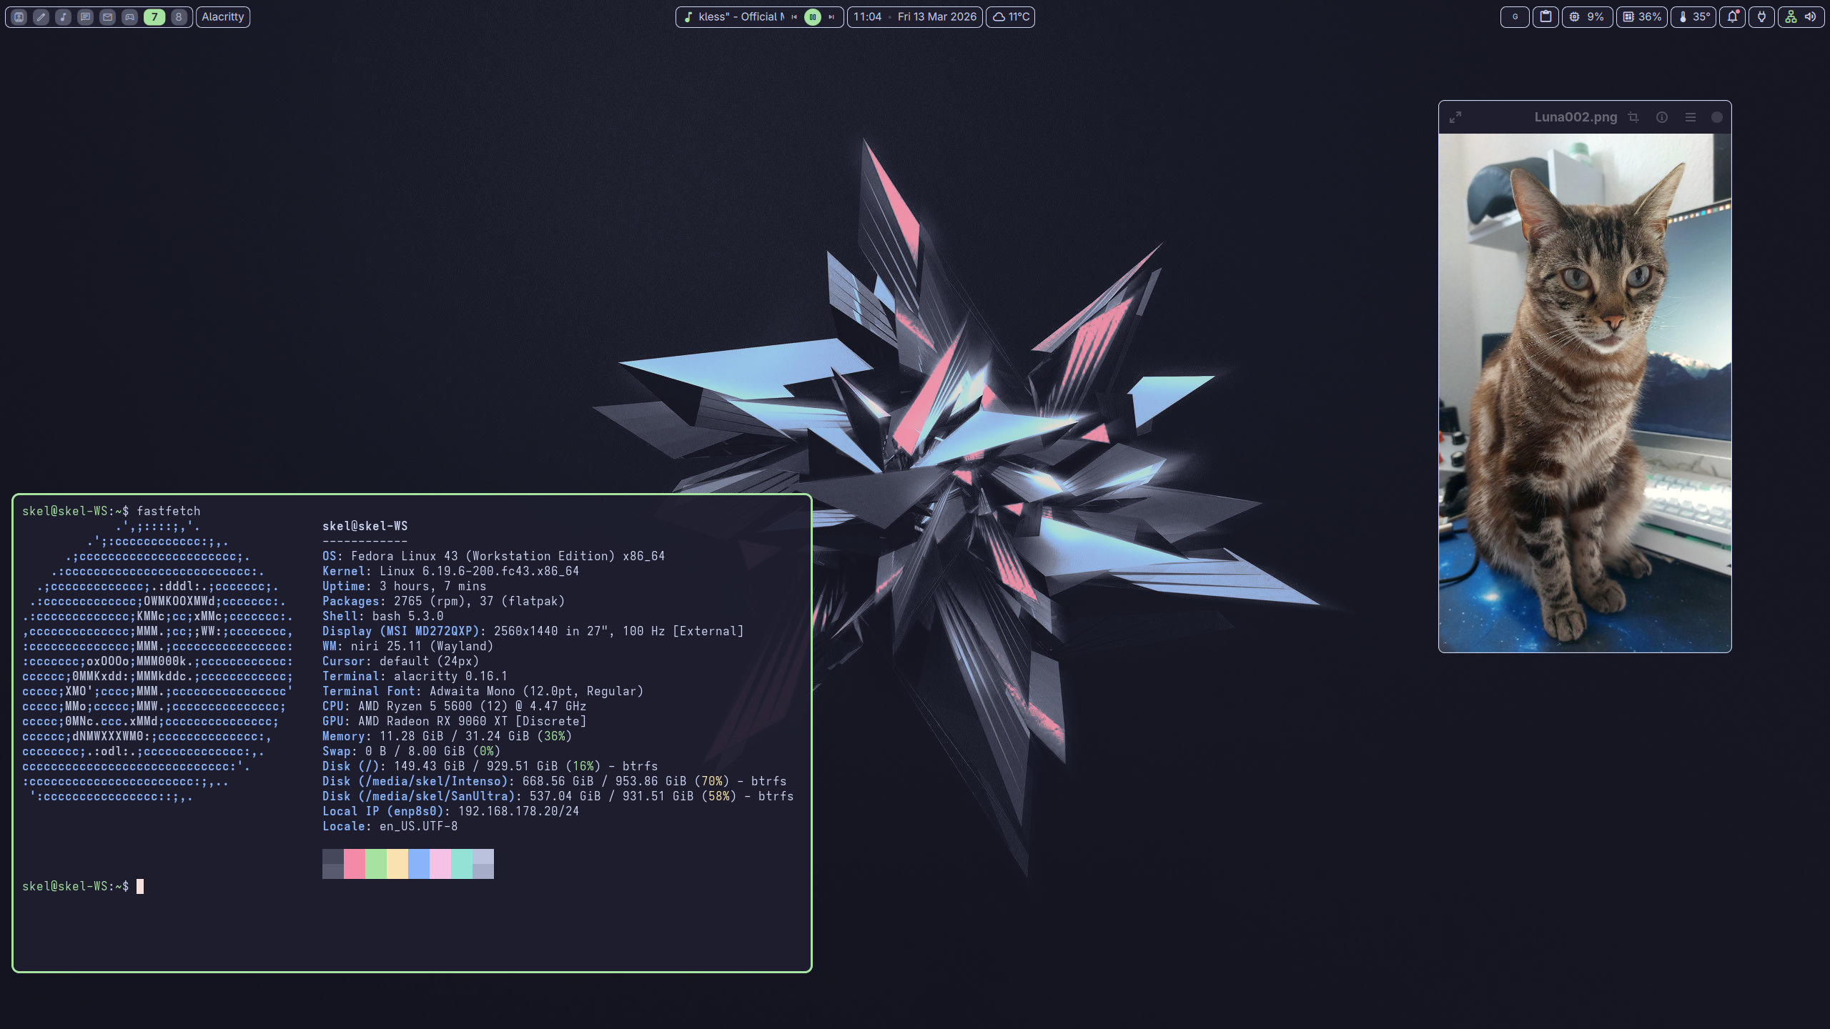Open the clipboard manager icon in bar

click(x=1545, y=16)
